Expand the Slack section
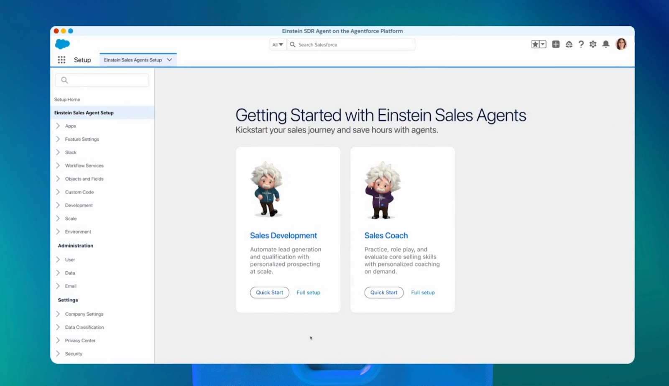This screenshot has width=669, height=386. 58,152
